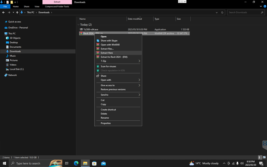Choose Create shortcut option

pos(118,110)
